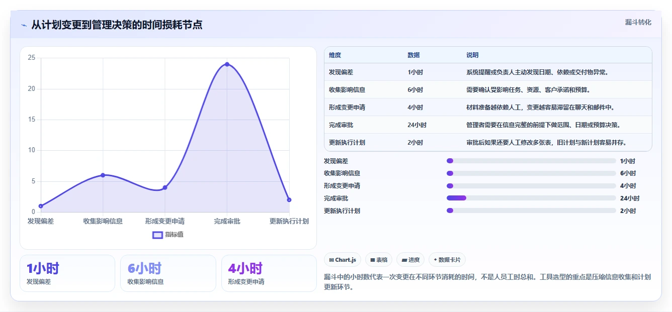Image resolution: width=672 pixels, height=312 pixels.
Task: Click the 收集影响信息 progress bar
Action: (531, 173)
